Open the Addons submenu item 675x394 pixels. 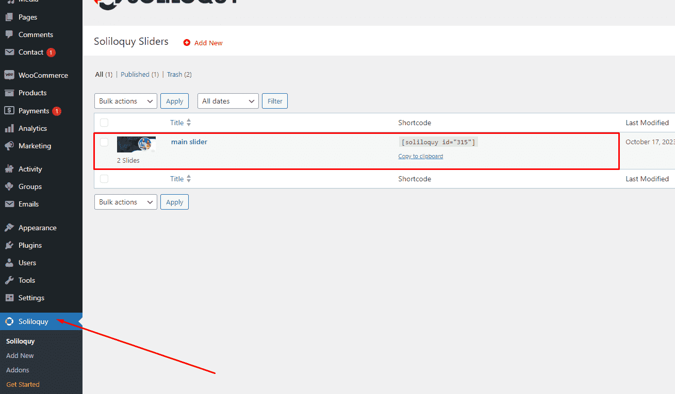[18, 370]
